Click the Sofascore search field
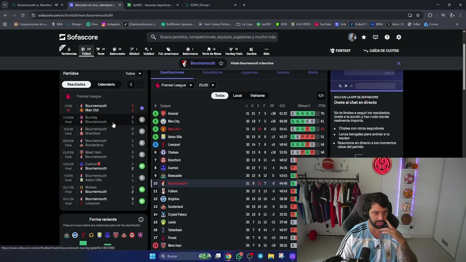 pos(213,37)
